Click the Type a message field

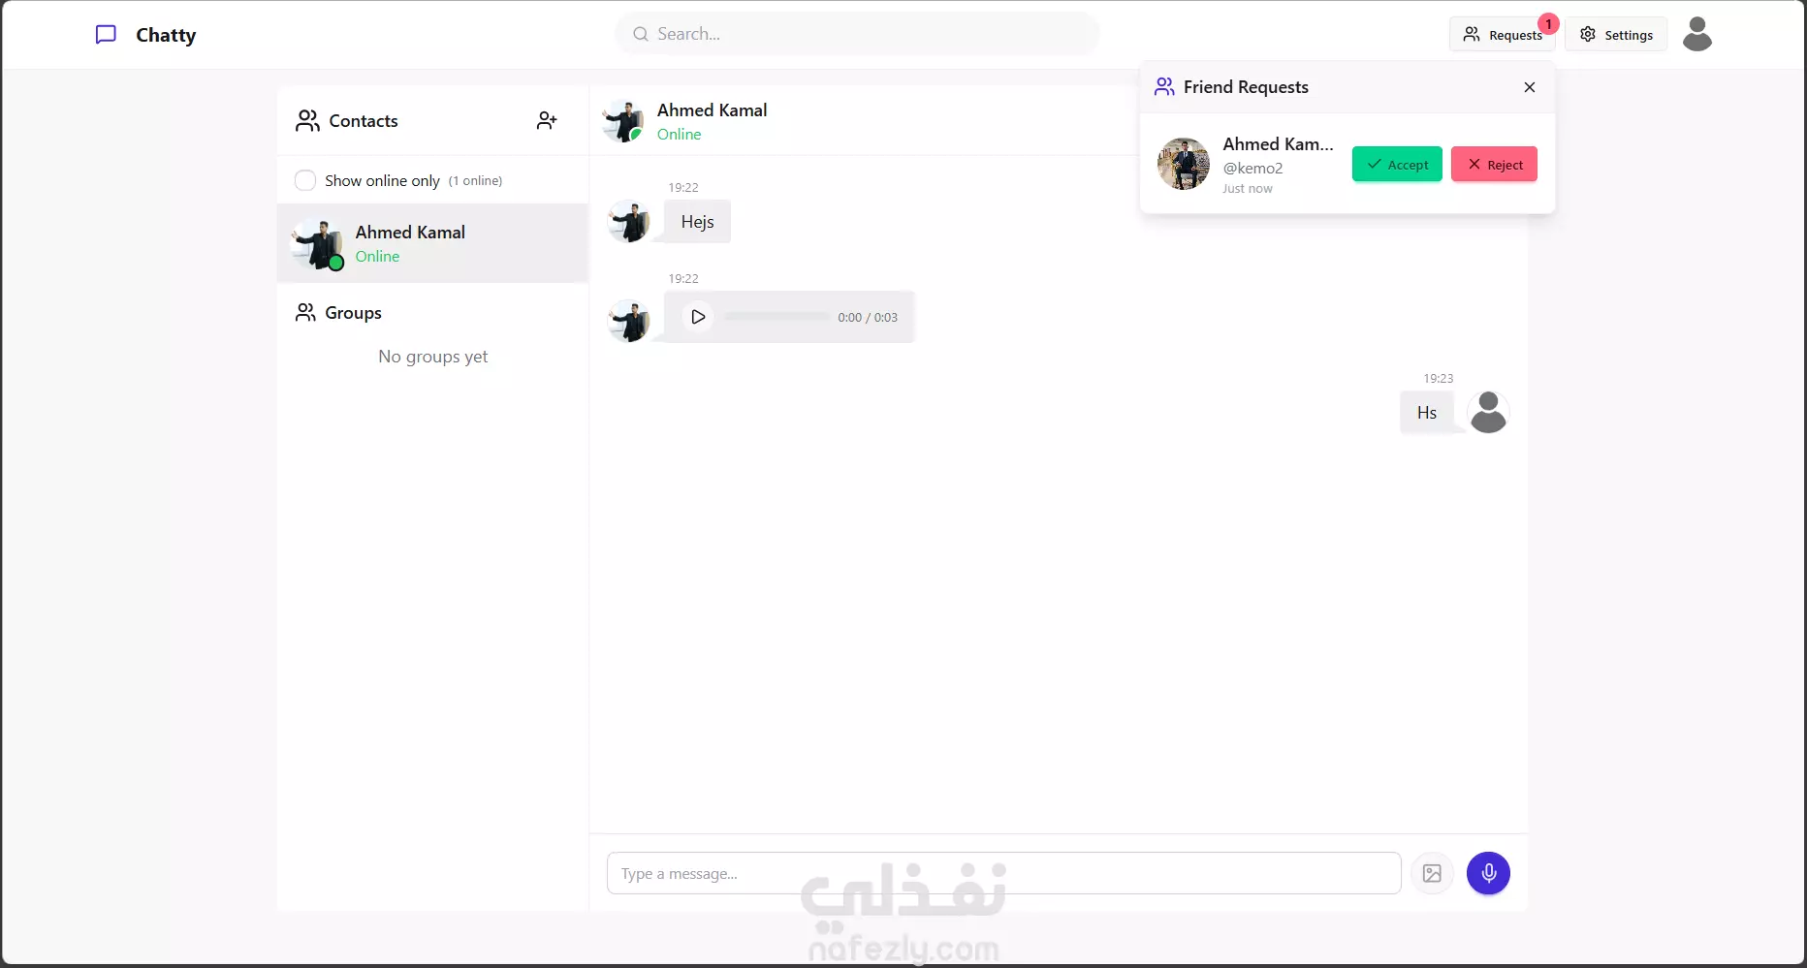[x=1003, y=873]
